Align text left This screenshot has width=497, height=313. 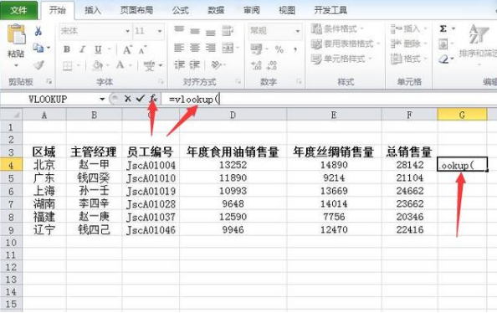pos(179,48)
